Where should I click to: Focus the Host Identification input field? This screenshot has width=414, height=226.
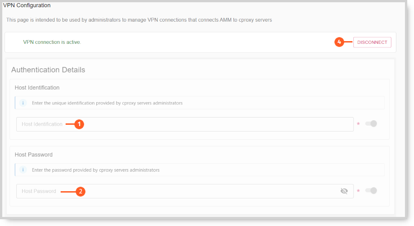click(185, 124)
